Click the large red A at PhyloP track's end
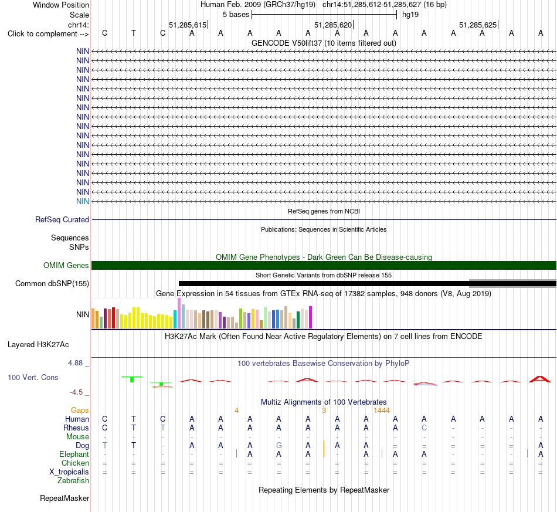 tap(541, 379)
